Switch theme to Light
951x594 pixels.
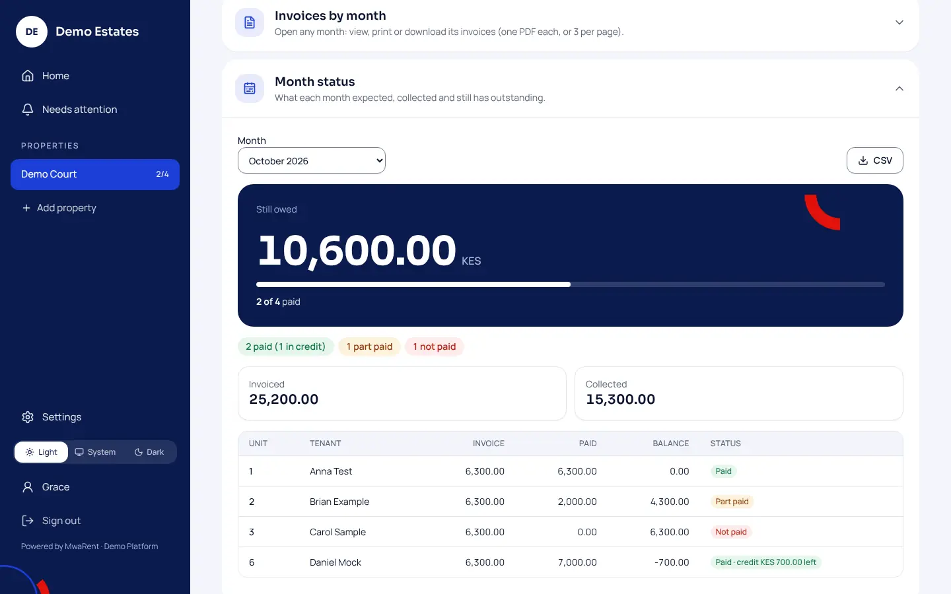point(42,452)
